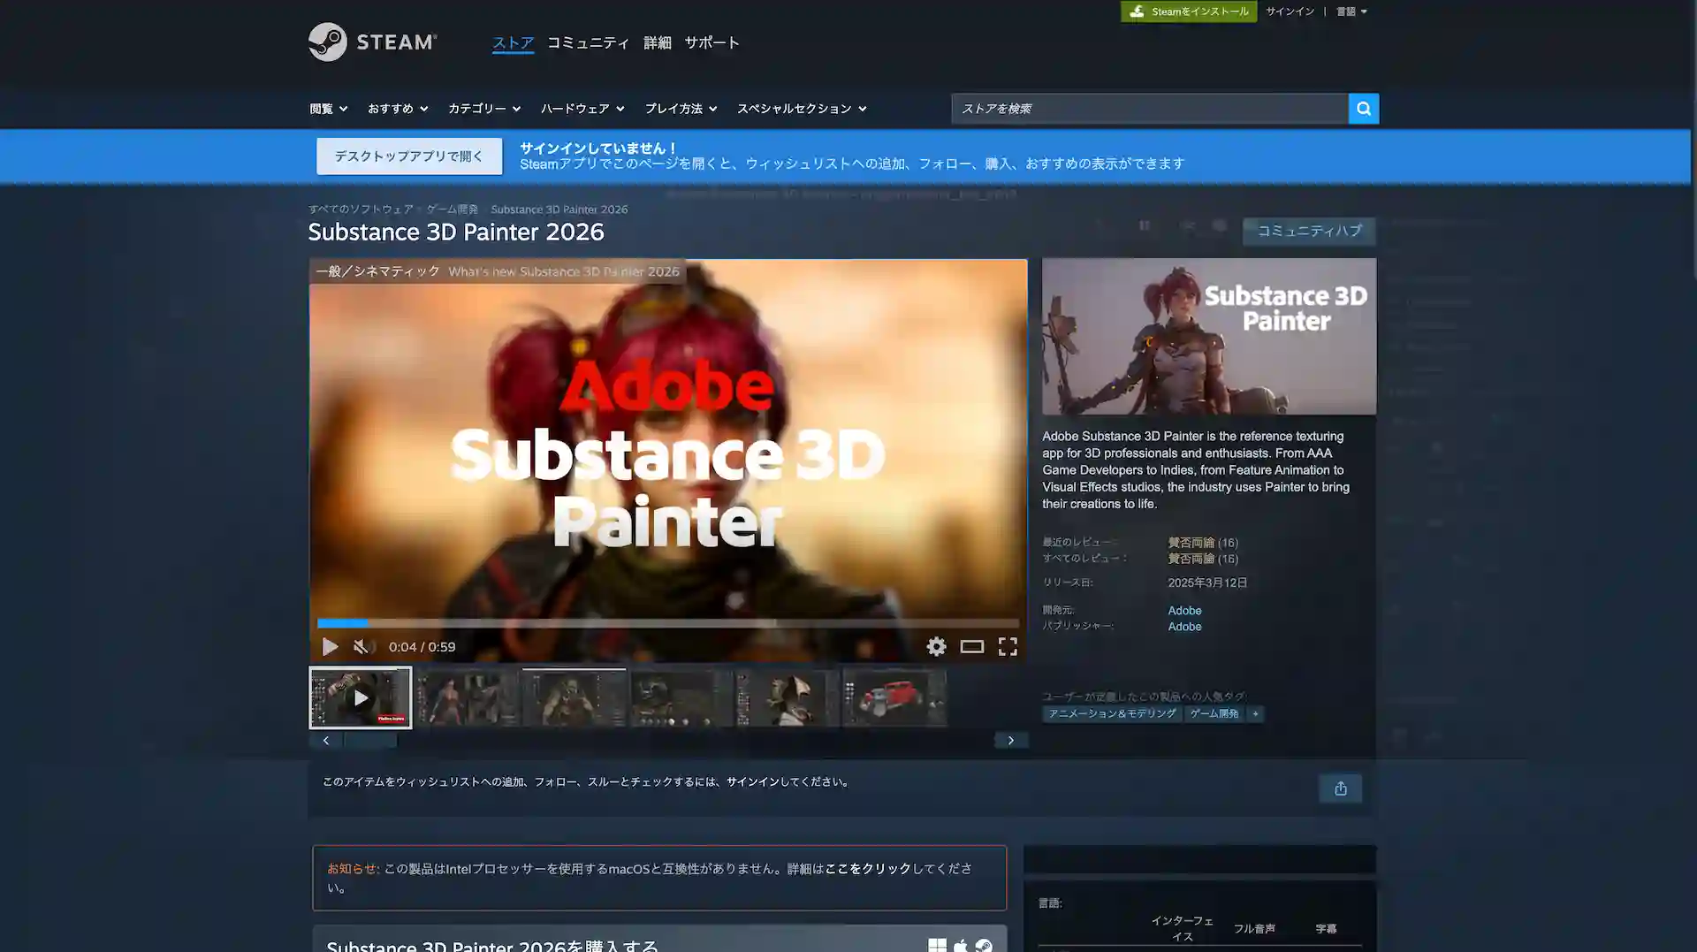The width and height of the screenshot is (1697, 952).
Task: Select the red car screenshot thumbnail
Action: (894, 697)
